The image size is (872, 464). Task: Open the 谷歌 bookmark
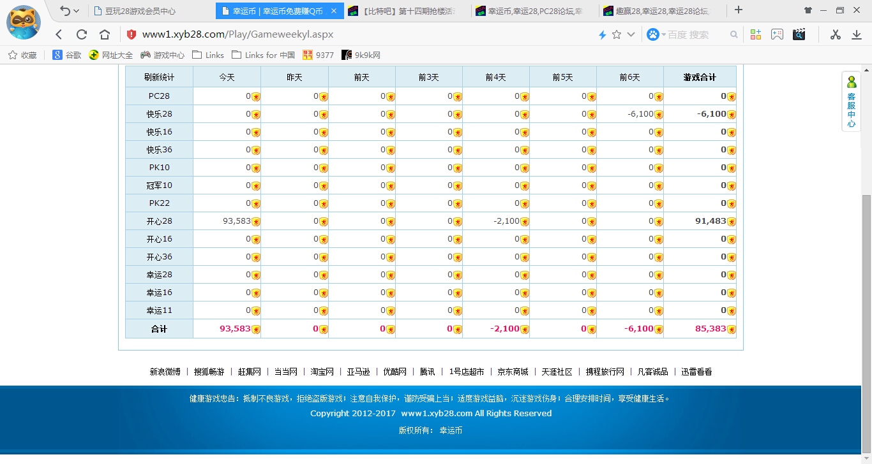[x=67, y=55]
